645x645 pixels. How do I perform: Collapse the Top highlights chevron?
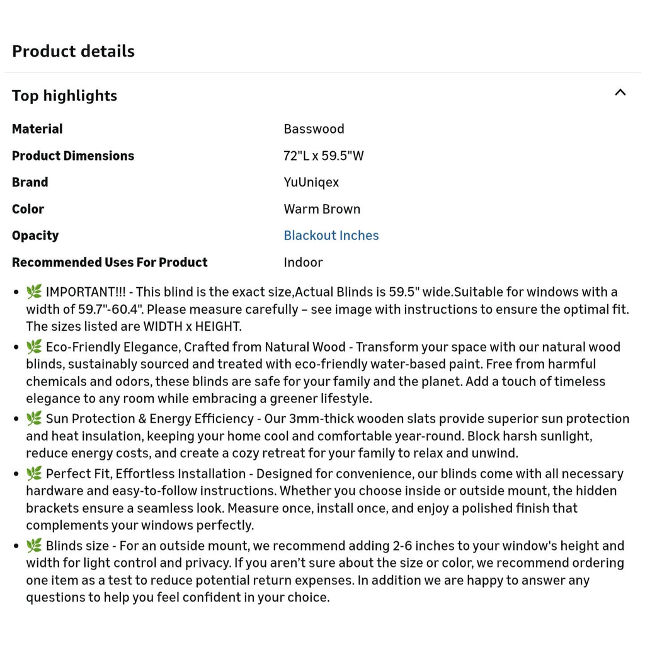pos(620,93)
